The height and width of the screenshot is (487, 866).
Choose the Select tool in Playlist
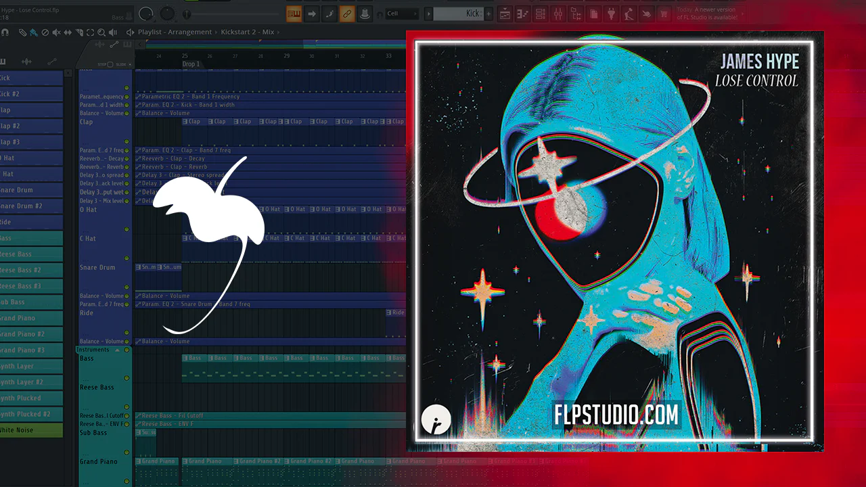(x=90, y=32)
